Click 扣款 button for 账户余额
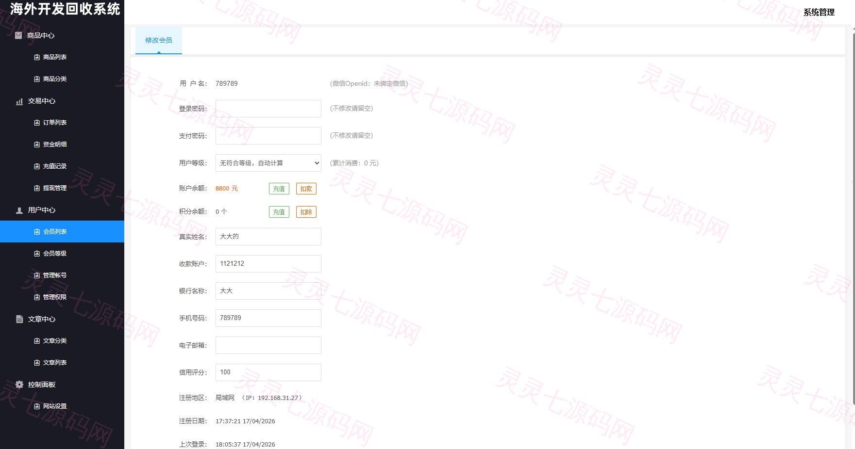Viewport: 855px width, 449px height. point(306,189)
